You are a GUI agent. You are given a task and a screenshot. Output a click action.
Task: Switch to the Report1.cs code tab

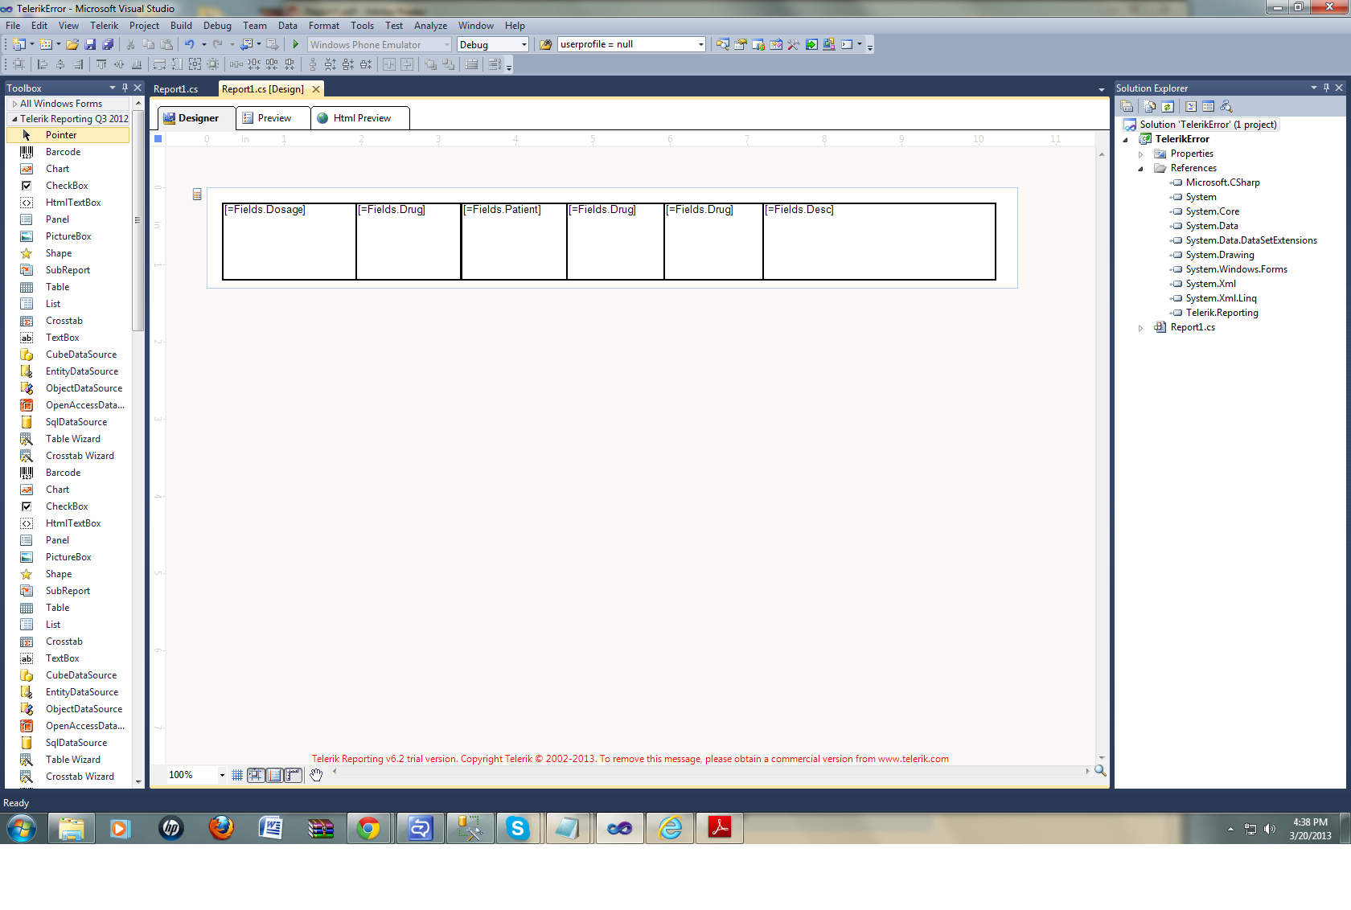[x=176, y=89]
